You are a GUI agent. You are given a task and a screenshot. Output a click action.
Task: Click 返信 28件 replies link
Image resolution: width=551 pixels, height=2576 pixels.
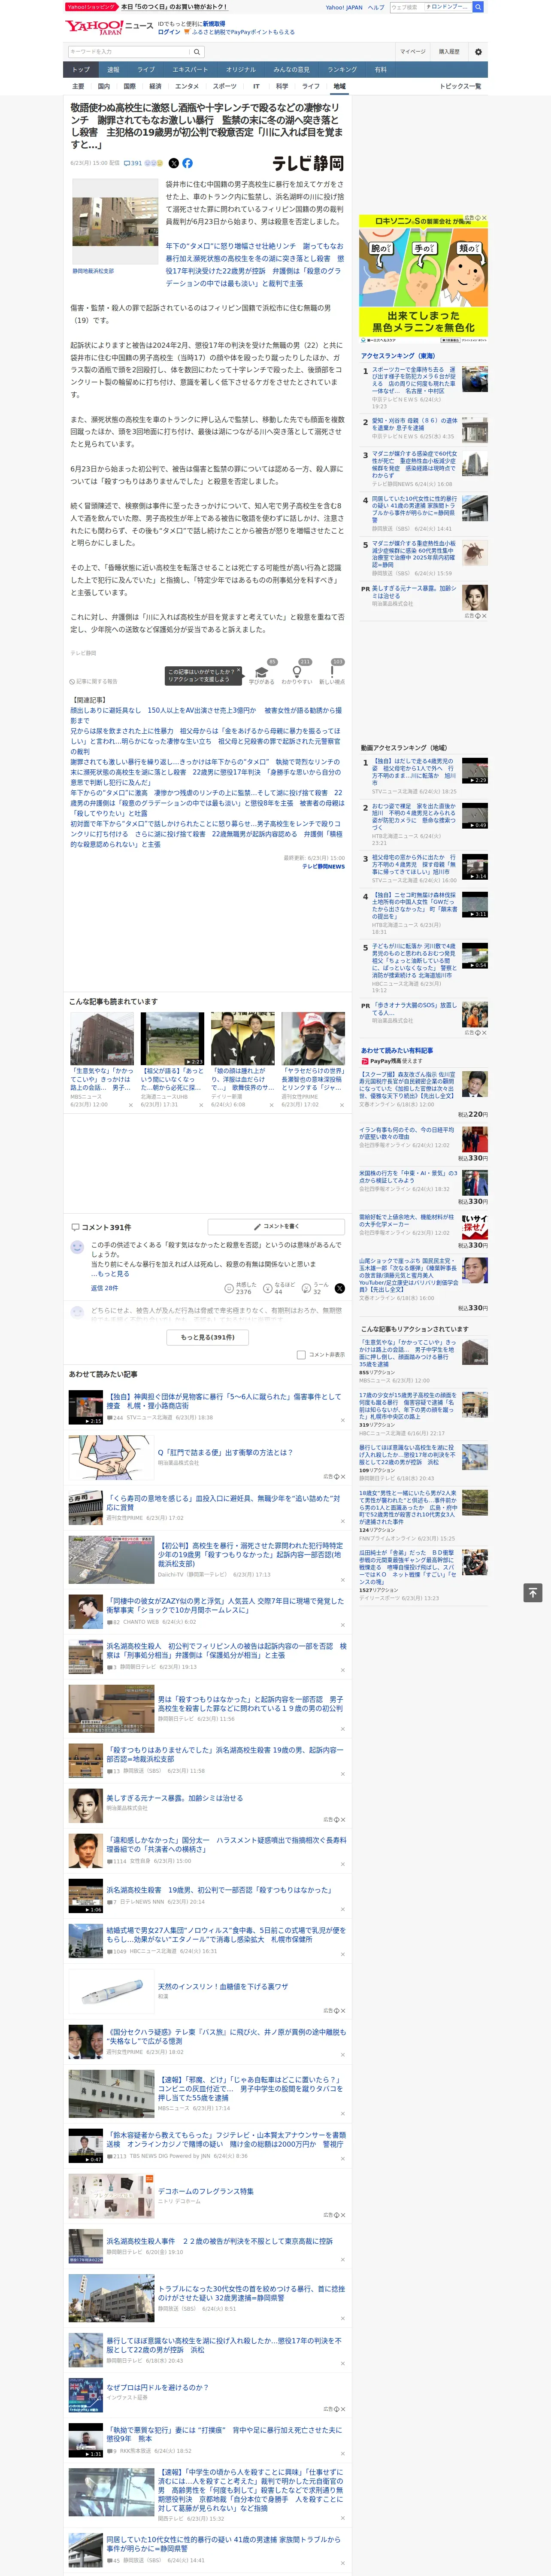point(104,1288)
